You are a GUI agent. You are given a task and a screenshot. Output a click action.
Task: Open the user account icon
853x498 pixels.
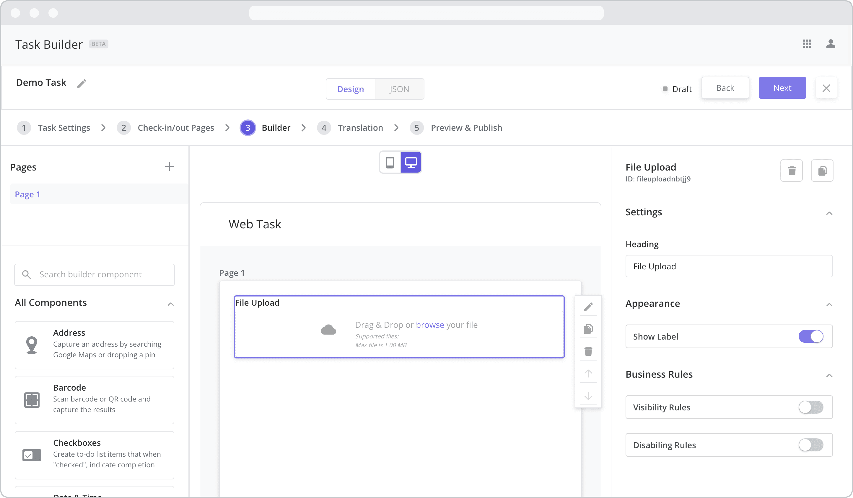pyautogui.click(x=830, y=44)
